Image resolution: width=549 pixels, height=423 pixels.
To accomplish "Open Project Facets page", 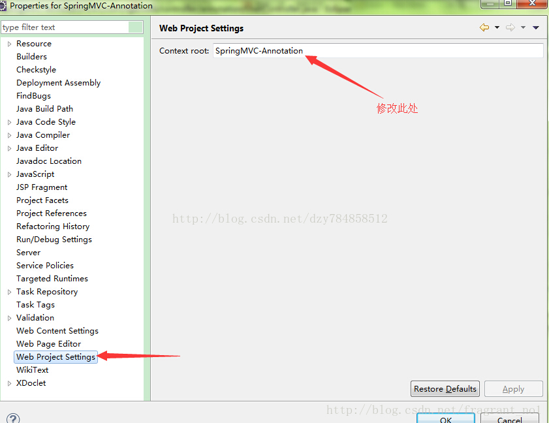I will tap(42, 200).
